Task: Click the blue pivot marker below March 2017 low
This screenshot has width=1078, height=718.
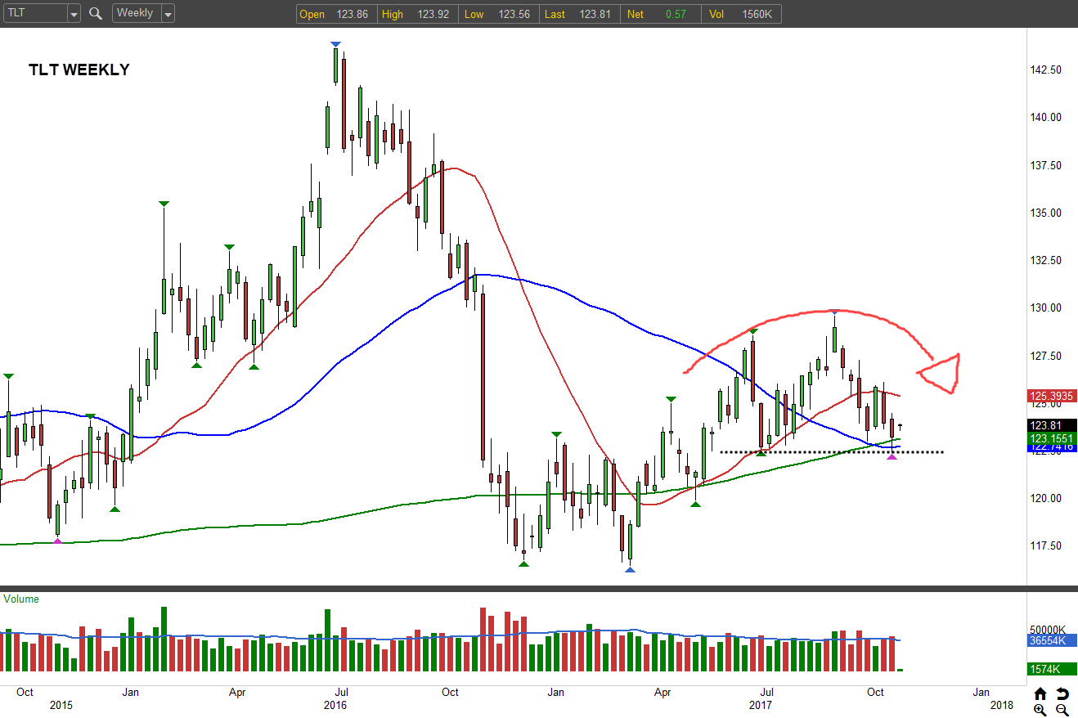Action: coord(630,569)
